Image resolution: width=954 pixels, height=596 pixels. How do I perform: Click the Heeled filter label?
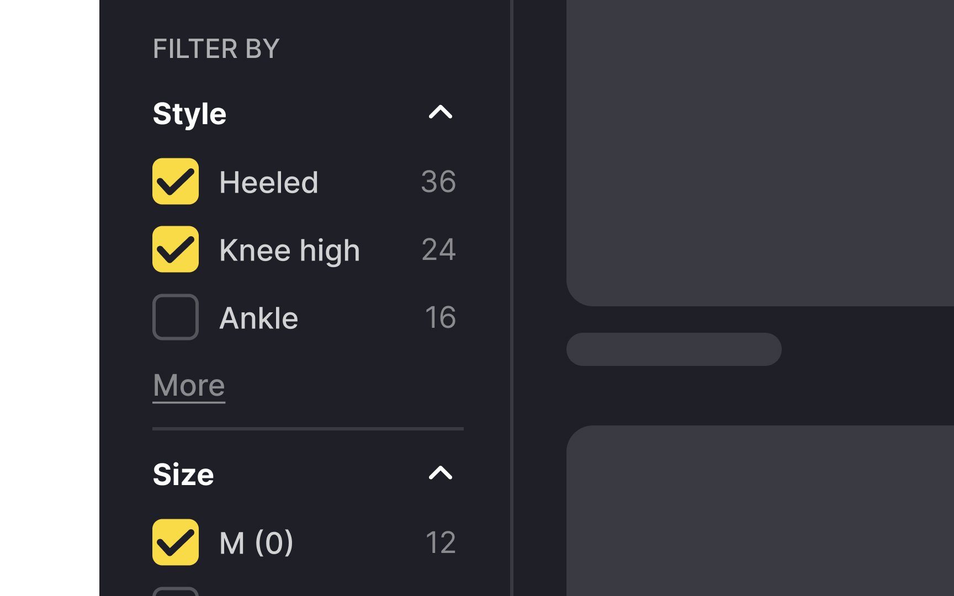tap(269, 182)
